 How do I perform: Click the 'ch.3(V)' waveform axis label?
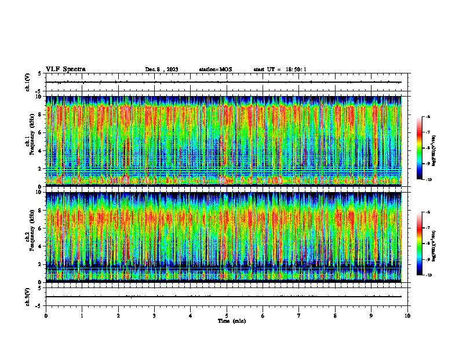pos(28,297)
